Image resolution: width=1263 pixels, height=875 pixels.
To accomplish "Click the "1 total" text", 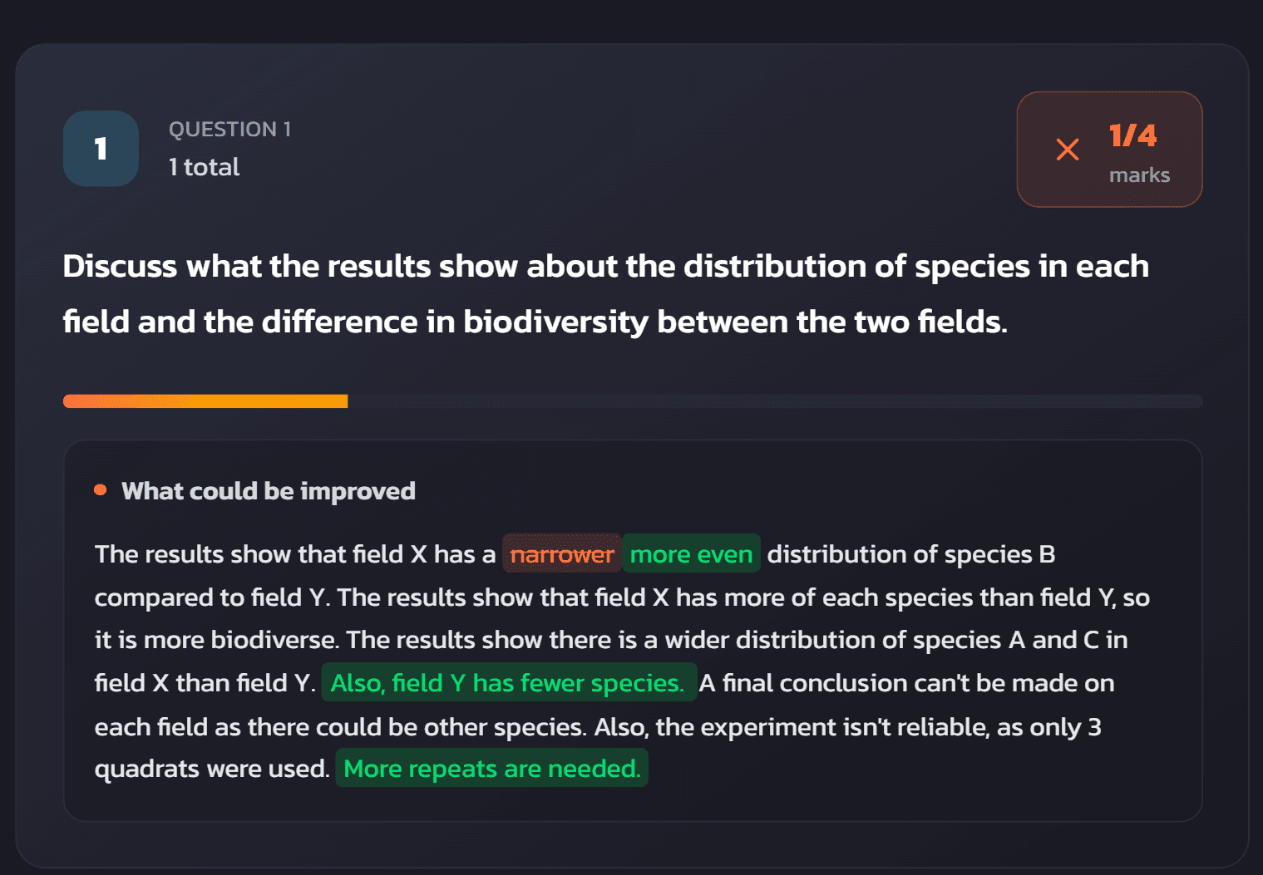I will [204, 167].
